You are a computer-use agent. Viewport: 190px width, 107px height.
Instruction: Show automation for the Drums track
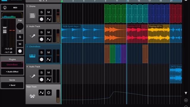[49, 19]
